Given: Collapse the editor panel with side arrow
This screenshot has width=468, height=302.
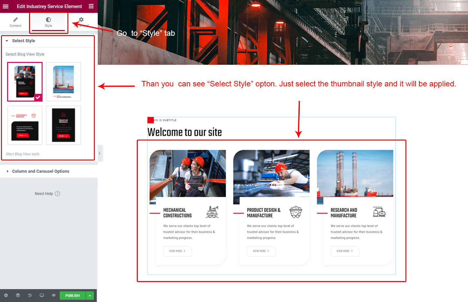Looking at the screenshot, I should click(100, 153).
